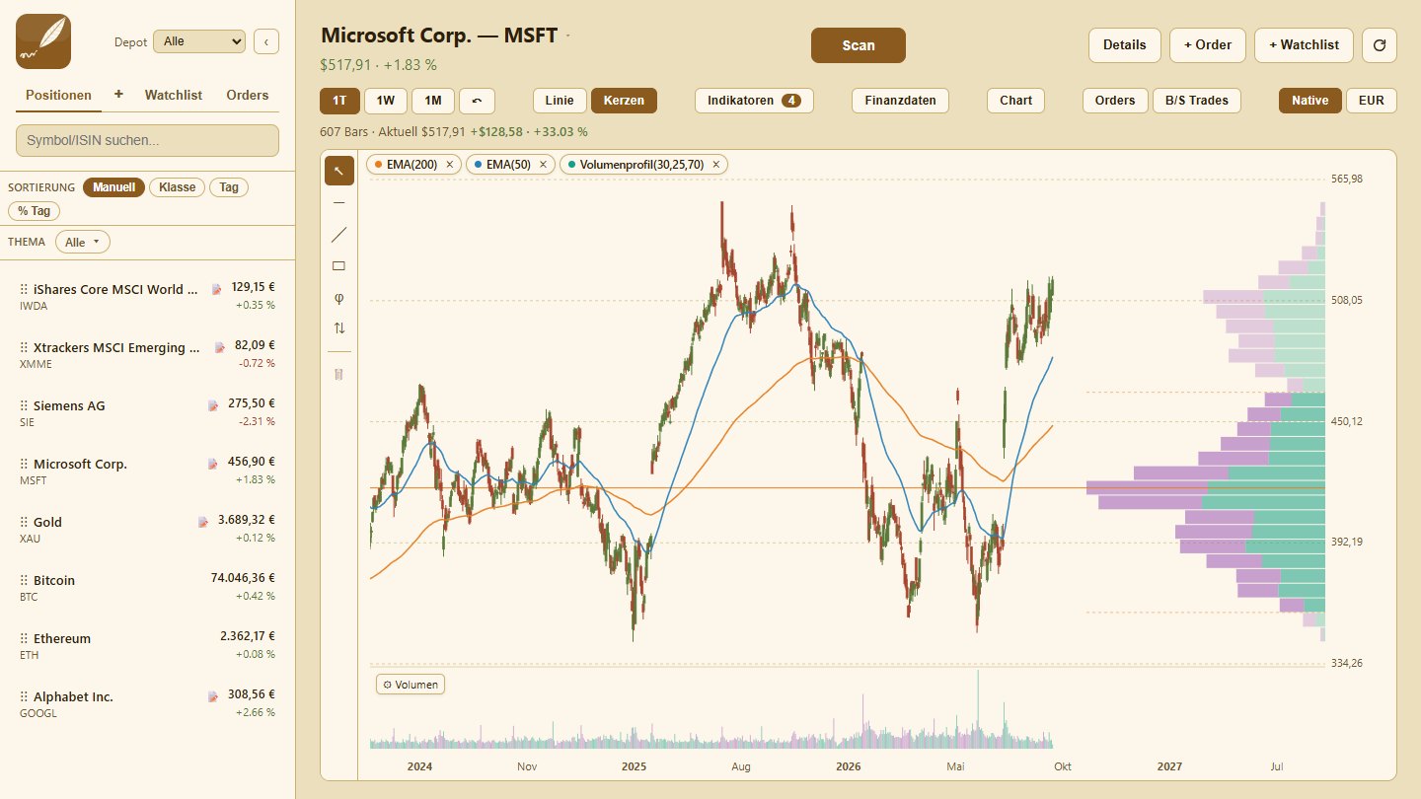Image resolution: width=1421 pixels, height=799 pixels.
Task: Set timeframe to 1M
Action: click(433, 101)
